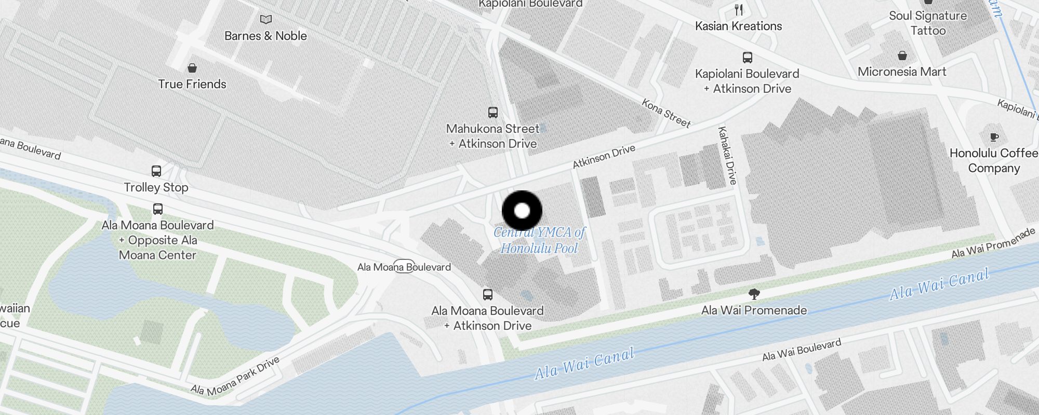The image size is (1039, 415).
Task: Click Ala Moana Boulevard Opposite Center bus icon
Action: click(x=158, y=209)
